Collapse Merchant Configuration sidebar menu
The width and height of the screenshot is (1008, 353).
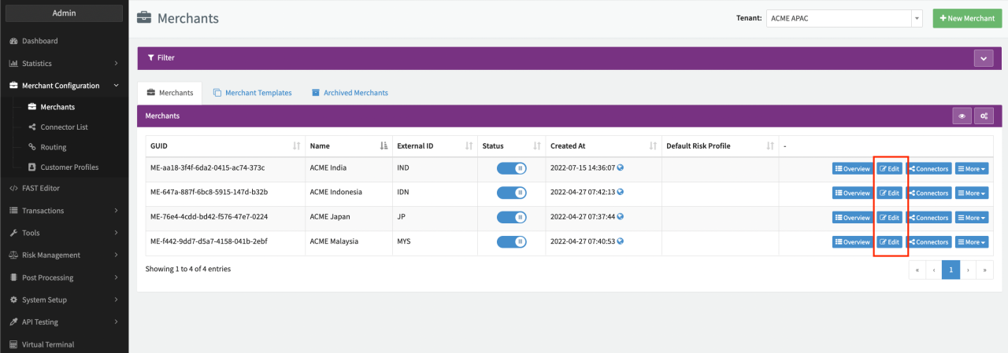[x=64, y=86]
